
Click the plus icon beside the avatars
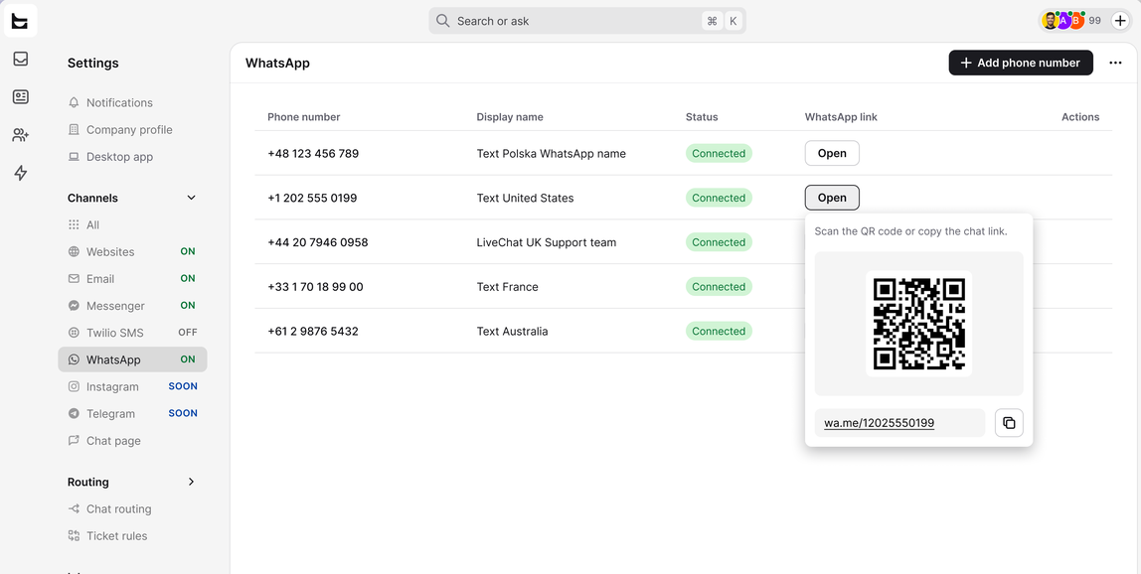pos(1121,21)
